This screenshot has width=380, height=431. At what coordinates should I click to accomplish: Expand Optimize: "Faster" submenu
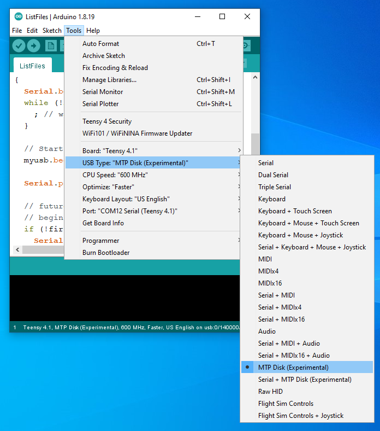pyautogui.click(x=153, y=187)
